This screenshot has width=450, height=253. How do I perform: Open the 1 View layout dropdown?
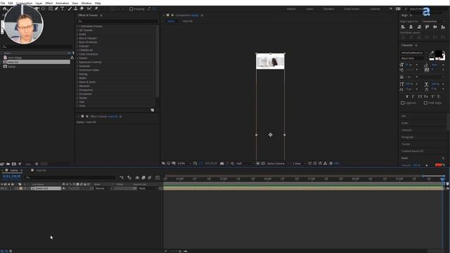[x=299, y=164]
